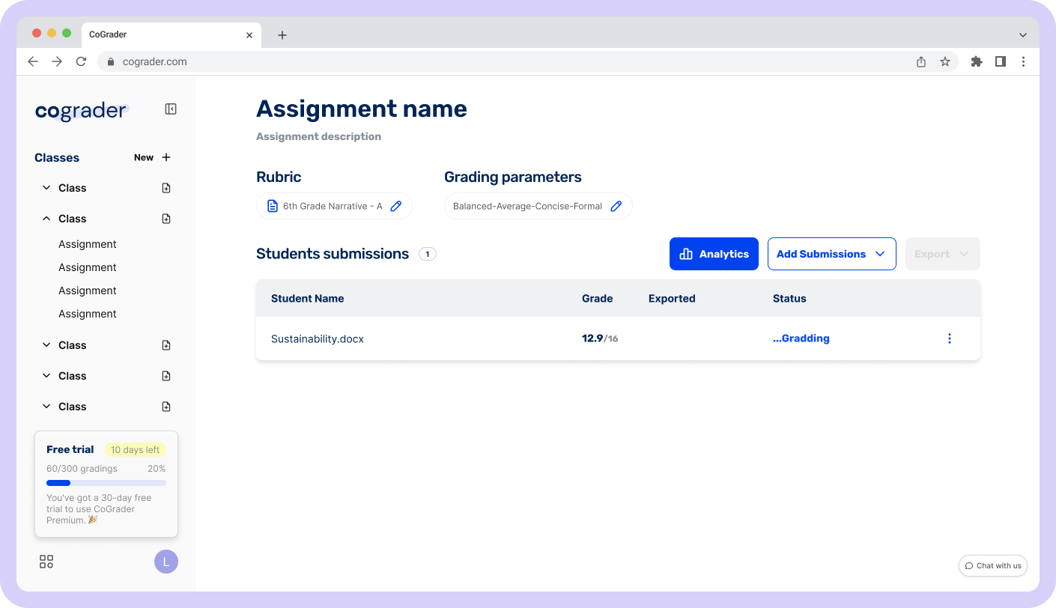Image resolution: width=1056 pixels, height=608 pixels.
Task: Open the apps grid icon in sidebar
Action: [46, 562]
